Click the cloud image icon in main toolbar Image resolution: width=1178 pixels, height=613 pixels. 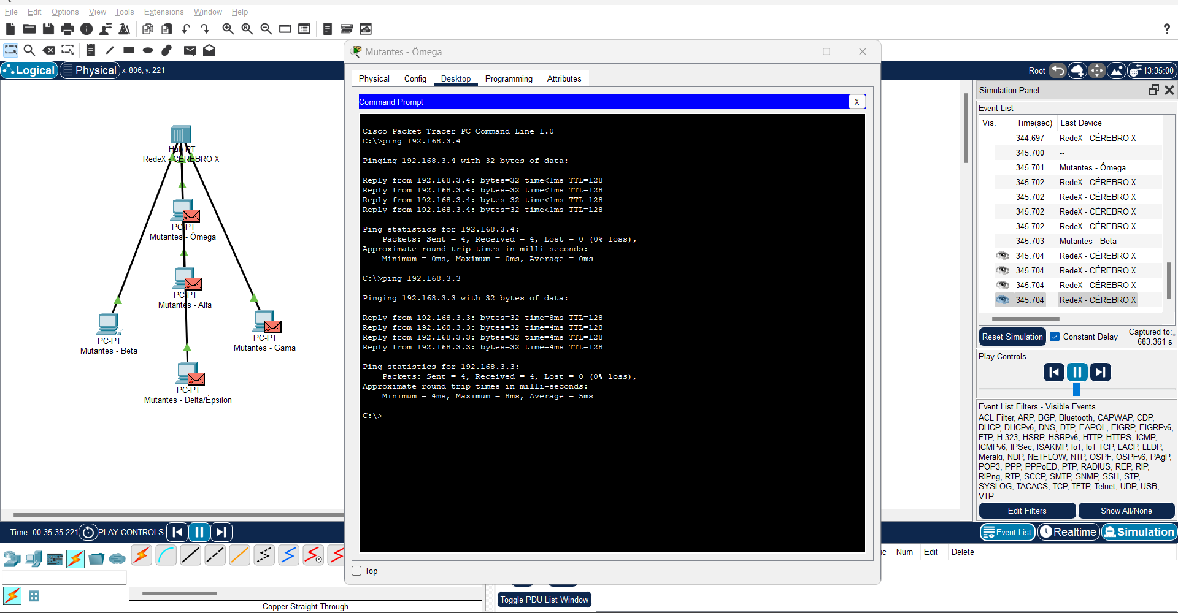[366, 29]
